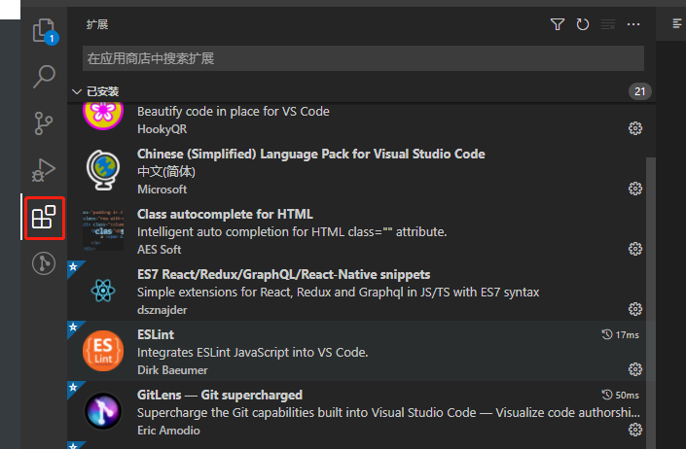The height and width of the screenshot is (449, 686).
Task: Filter extensions using the funnel icon
Action: pyautogui.click(x=558, y=24)
